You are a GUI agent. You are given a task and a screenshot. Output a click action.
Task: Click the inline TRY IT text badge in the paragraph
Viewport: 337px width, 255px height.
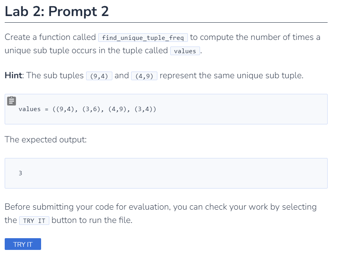pos(34,220)
